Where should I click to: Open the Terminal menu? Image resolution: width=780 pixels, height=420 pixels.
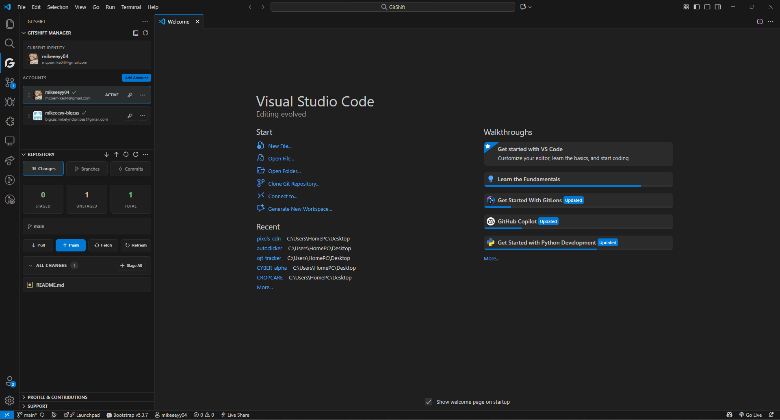click(x=131, y=7)
